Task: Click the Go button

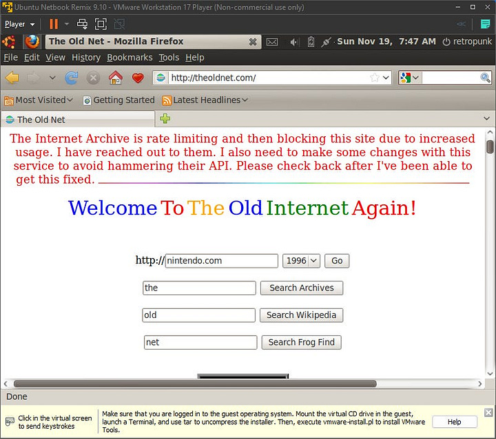Action: coord(337,261)
